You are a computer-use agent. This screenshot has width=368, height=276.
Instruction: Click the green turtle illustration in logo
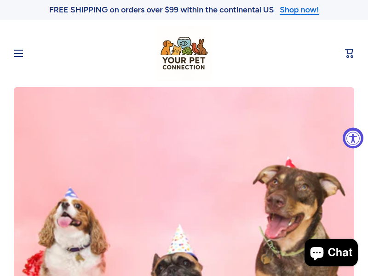[x=187, y=51]
